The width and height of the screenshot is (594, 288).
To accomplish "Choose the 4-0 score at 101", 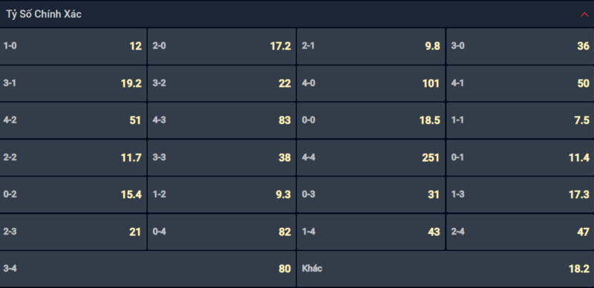I will [371, 83].
